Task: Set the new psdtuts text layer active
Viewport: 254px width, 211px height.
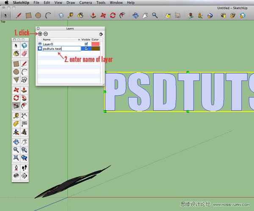Action: (40, 49)
